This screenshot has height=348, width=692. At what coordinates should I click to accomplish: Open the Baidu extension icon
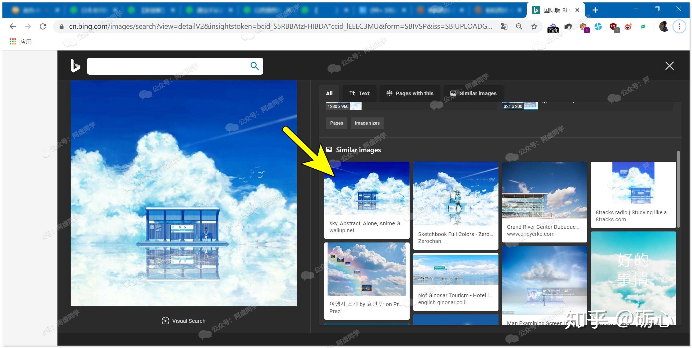coord(553,27)
